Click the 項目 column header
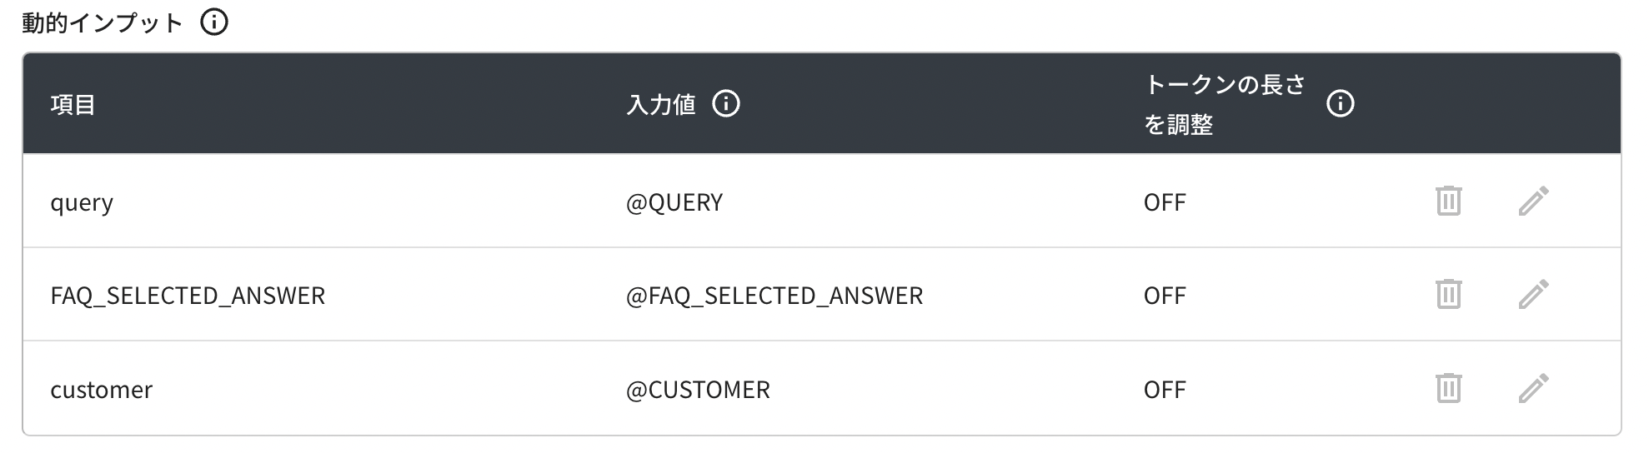 click(73, 105)
